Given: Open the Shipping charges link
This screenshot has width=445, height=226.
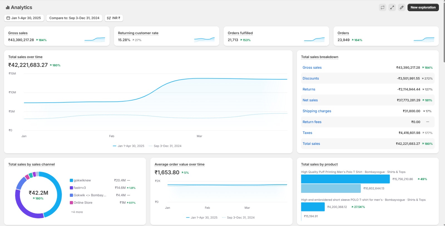Looking at the screenshot, I should tap(317, 111).
